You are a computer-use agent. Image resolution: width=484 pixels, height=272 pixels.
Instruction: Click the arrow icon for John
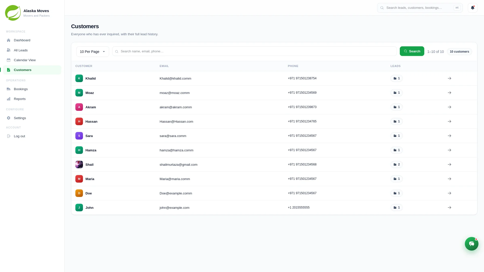coord(449,208)
